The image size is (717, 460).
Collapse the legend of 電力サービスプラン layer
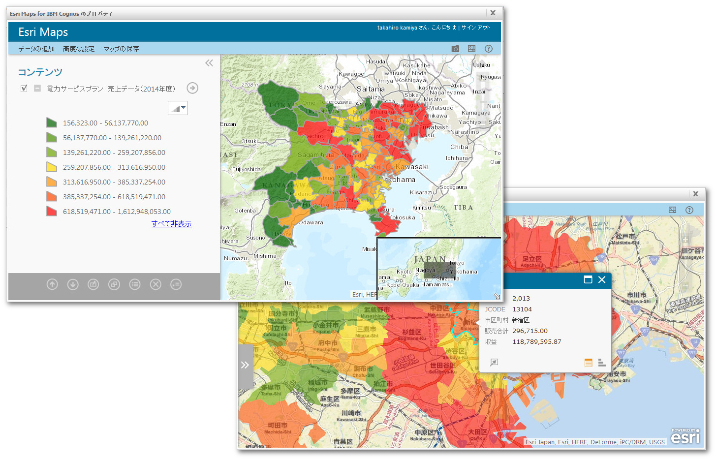(x=37, y=88)
